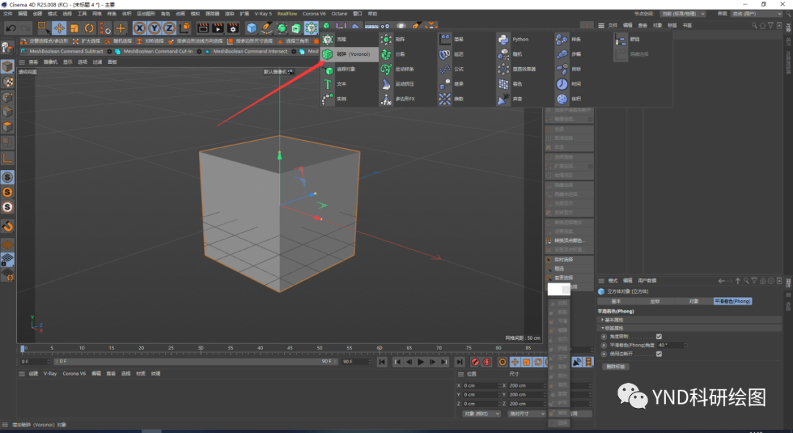Screen dimensions: 793x433
Task: Click the snap magnet icon
Action: pos(7,226)
